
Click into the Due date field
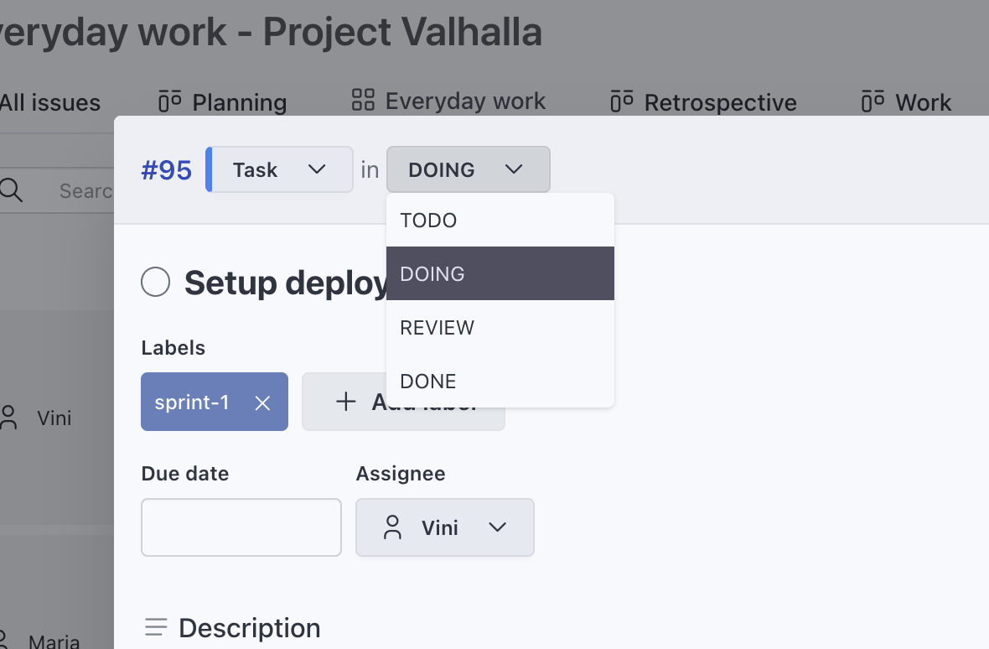point(241,527)
